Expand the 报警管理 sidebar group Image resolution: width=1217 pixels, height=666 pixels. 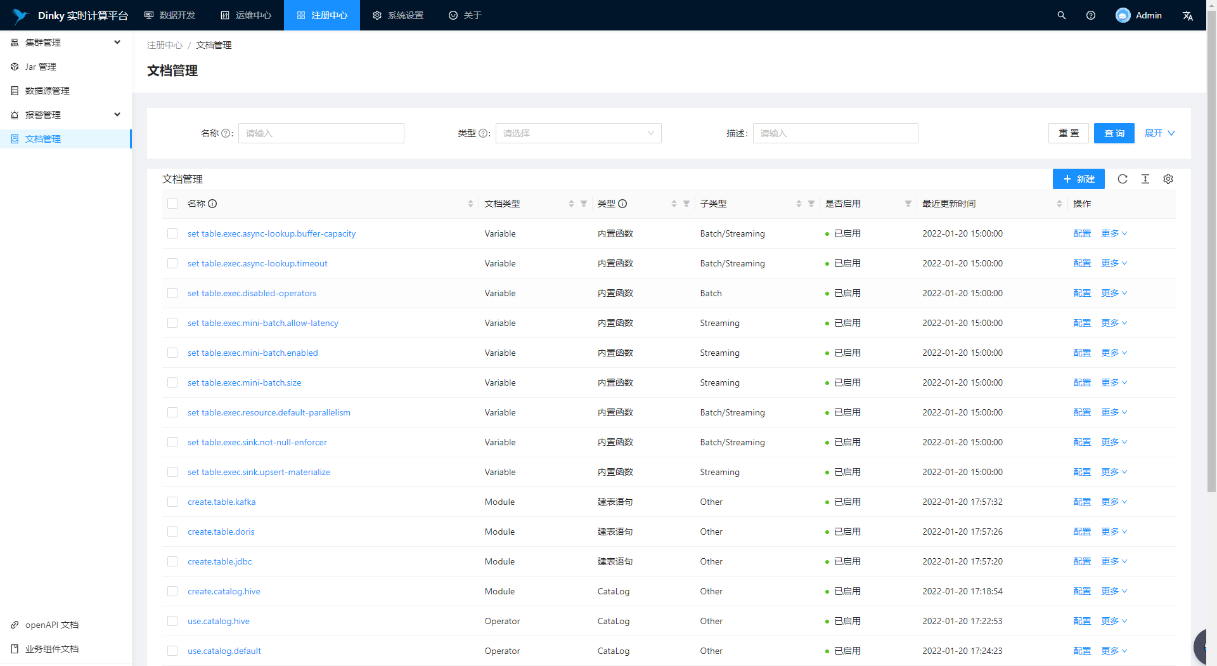tap(66, 115)
